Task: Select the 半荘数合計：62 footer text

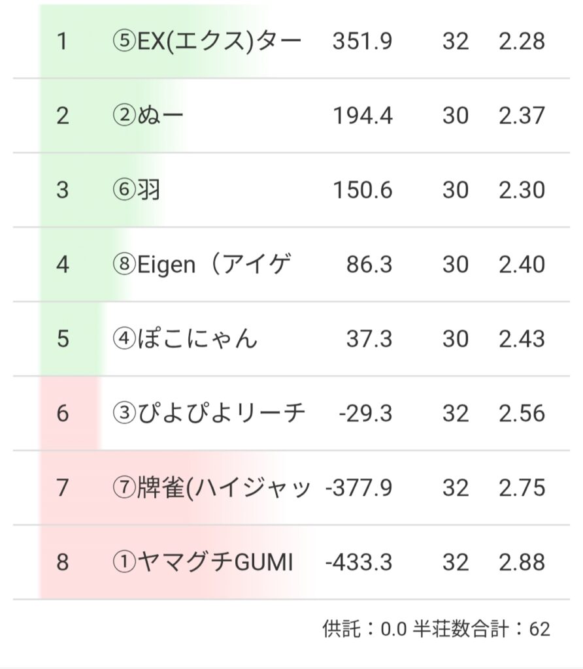Action: [x=482, y=629]
